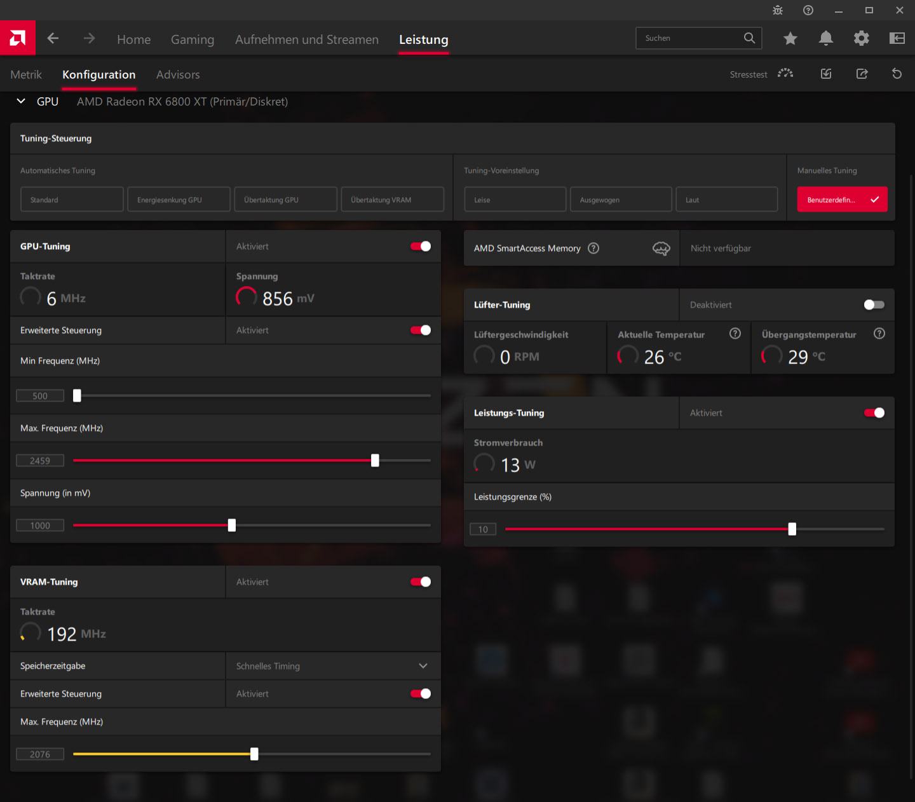Go forward with the right arrow

pos(89,38)
